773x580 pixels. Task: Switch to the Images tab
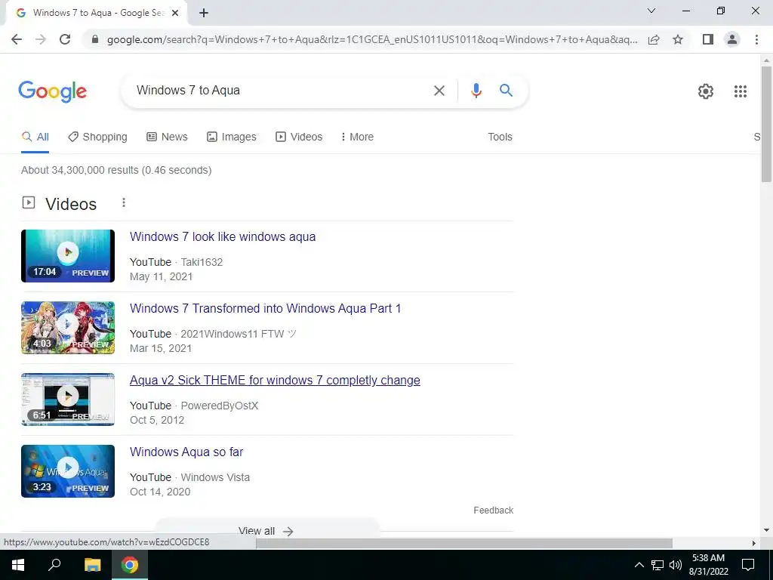(x=232, y=137)
